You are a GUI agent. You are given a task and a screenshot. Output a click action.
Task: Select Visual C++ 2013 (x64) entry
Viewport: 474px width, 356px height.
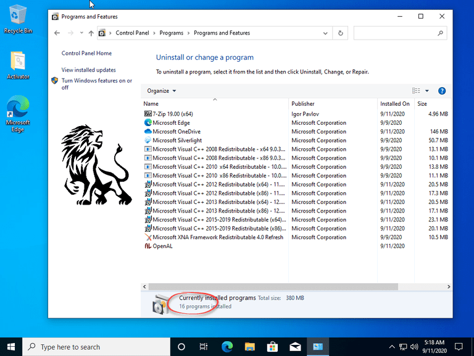218,202
